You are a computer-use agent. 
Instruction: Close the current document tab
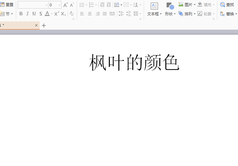[36, 25]
